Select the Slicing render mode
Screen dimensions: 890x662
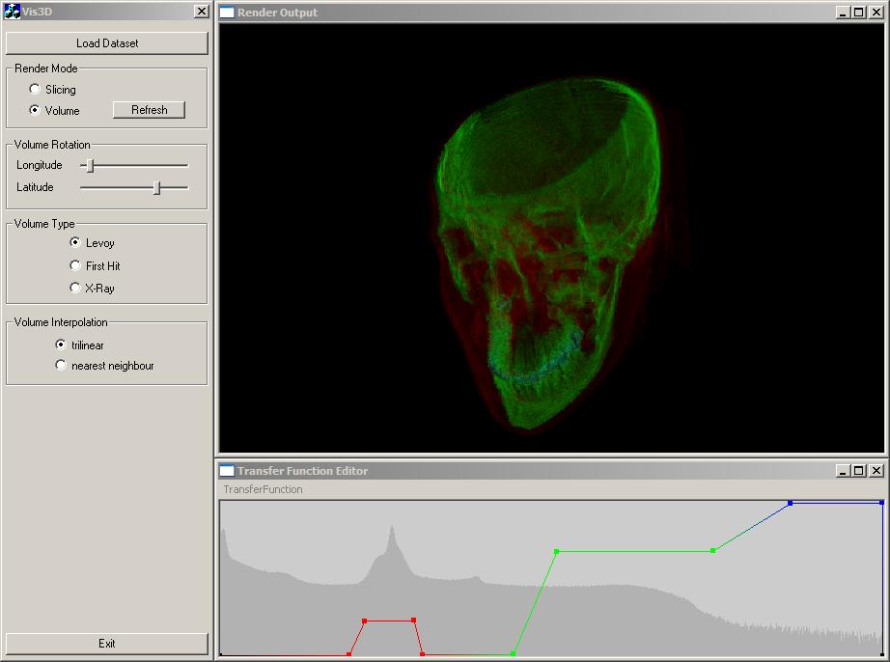click(35, 89)
